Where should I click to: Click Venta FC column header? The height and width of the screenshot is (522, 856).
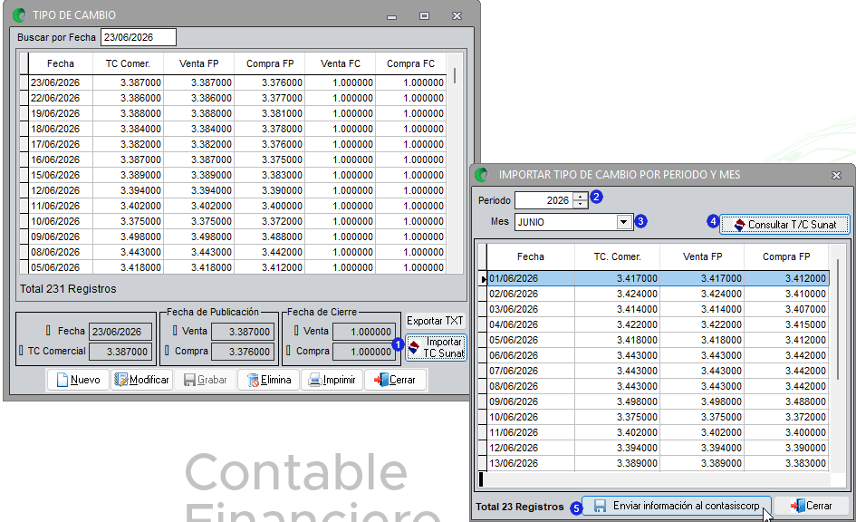click(340, 63)
